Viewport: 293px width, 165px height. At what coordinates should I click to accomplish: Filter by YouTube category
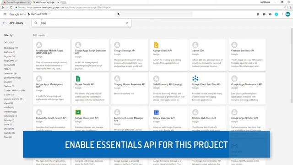click(x=9, y=133)
